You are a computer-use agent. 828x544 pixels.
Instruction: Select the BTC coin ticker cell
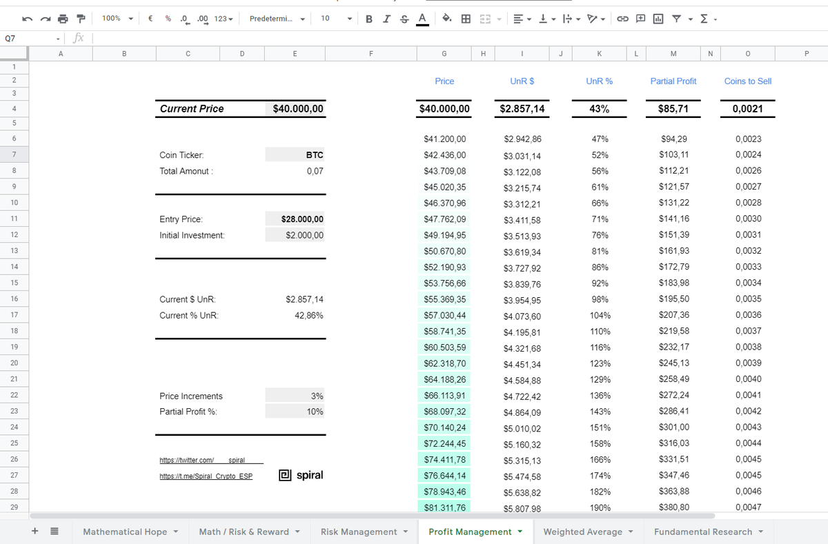click(x=295, y=155)
